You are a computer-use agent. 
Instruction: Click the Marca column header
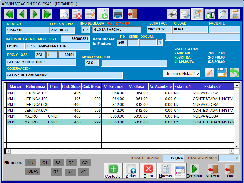pos(15,87)
